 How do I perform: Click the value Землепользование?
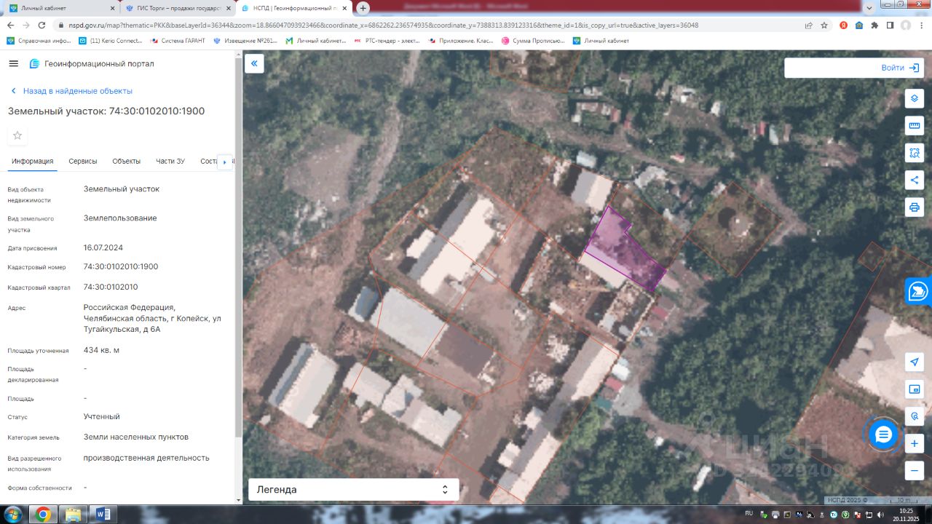pos(120,218)
